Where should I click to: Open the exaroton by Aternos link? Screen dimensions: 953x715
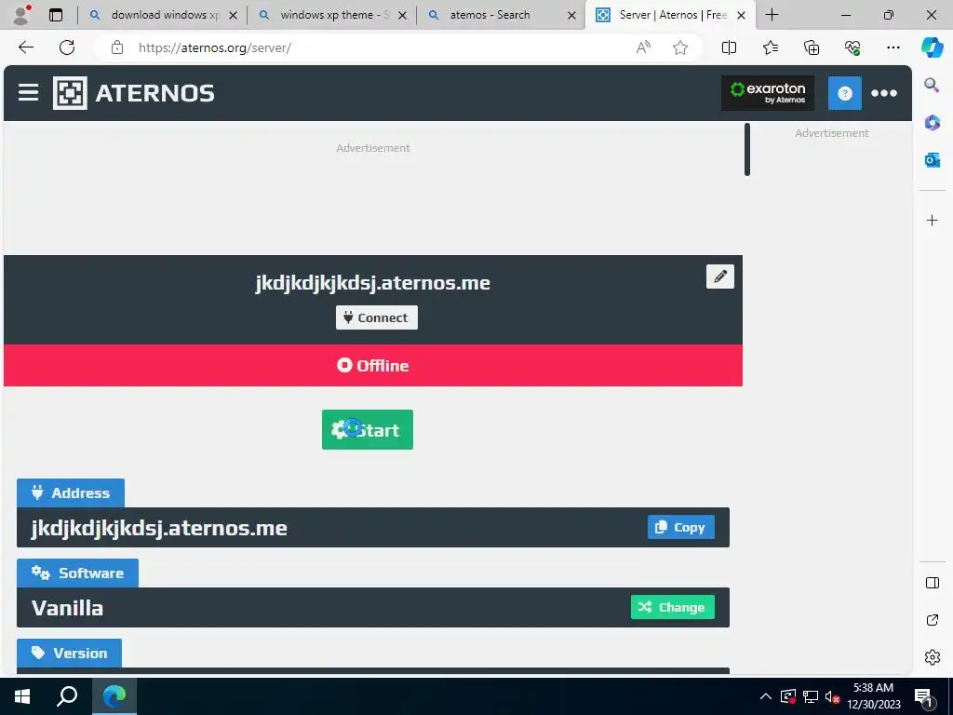[x=768, y=93]
